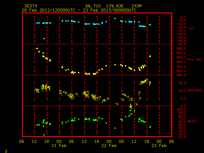Image resolution: width=204 pixels, height=153 pixels.
Task: Click the 22 Feb date label
Action: pos(109,146)
